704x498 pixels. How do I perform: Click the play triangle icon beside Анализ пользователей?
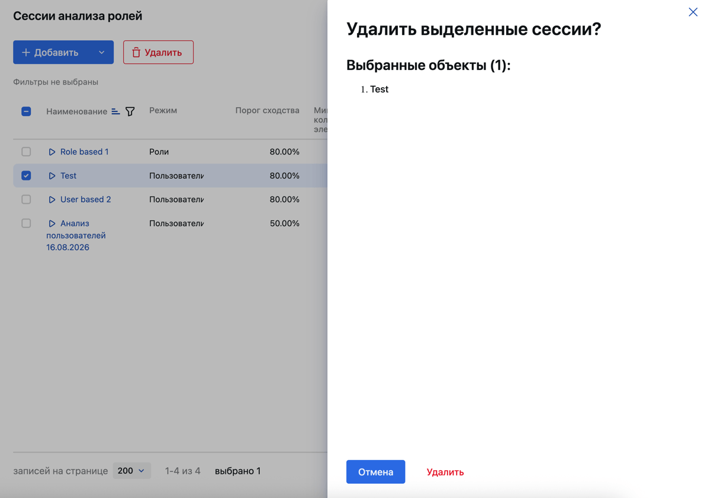click(x=52, y=223)
